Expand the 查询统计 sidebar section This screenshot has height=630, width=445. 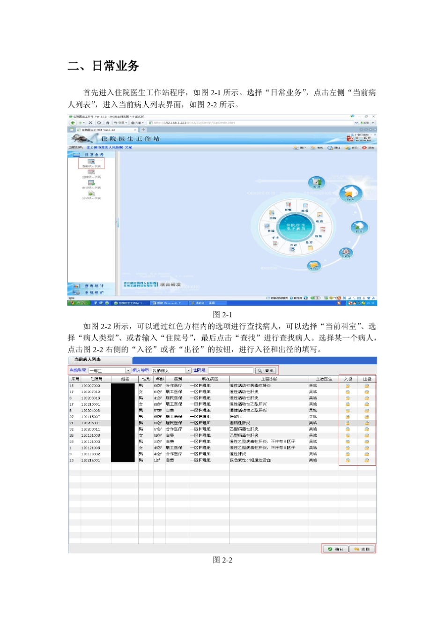pyautogui.click(x=92, y=285)
